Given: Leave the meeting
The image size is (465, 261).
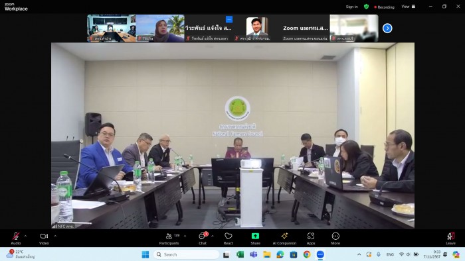Looking at the screenshot, I should 451,238.
